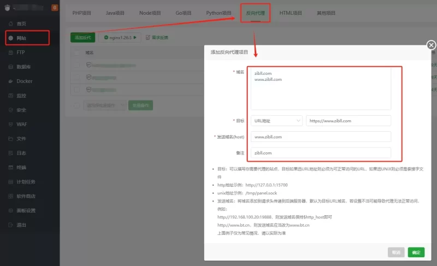This screenshot has width=437, height=266.
Task: Toggle the select-all checkbox in 域名 header
Action: tap(77, 52)
